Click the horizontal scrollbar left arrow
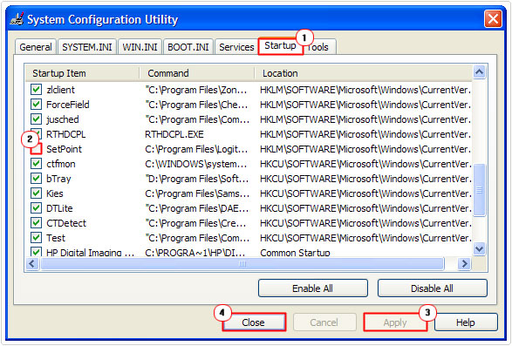The width and height of the screenshot is (512, 346). tap(32, 263)
